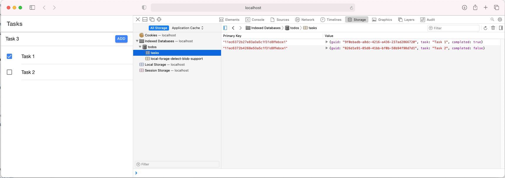Uncheck the Task 1 checkbox
Viewport: 505px width, 178px height.
9,56
